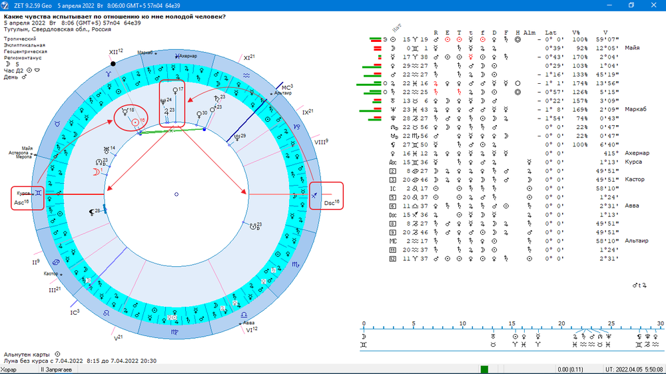Click the IC3 label on chart

pos(75,313)
